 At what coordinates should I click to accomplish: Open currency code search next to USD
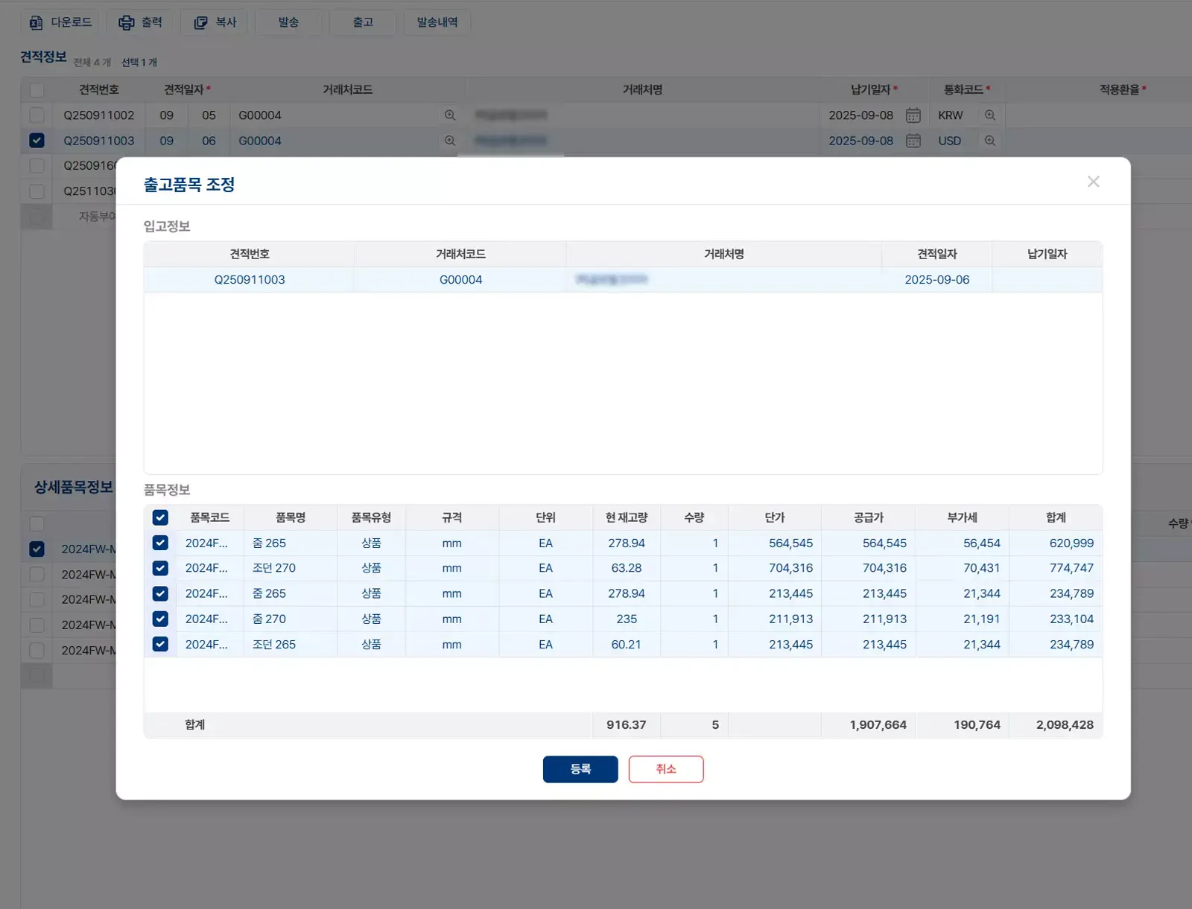(x=989, y=141)
